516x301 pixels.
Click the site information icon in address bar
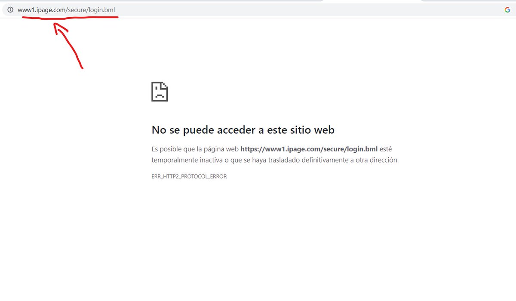(x=10, y=10)
